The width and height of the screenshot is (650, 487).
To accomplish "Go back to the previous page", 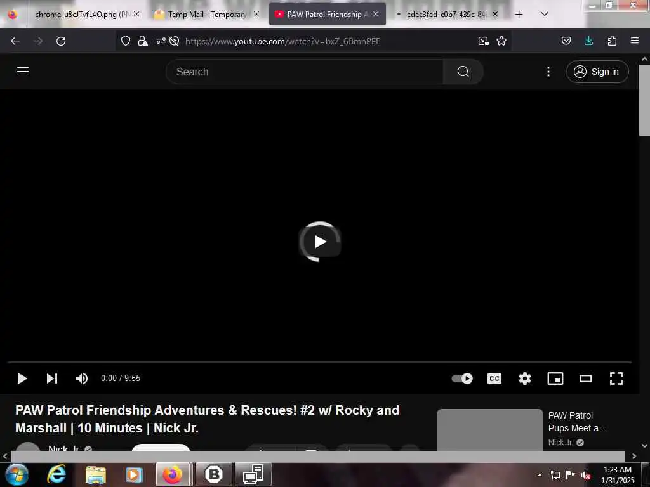I will pos(15,41).
